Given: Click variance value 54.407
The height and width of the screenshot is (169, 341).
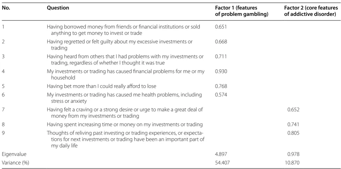Looking at the screenshot, I should 222,163.
